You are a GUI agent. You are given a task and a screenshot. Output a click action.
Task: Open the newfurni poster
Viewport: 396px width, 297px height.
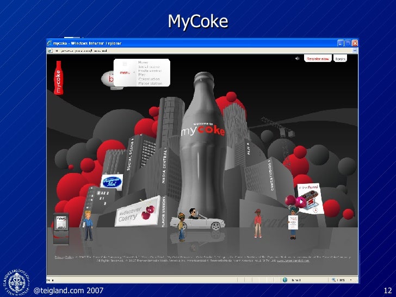point(311,198)
